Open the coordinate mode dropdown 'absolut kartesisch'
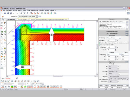This screenshot has height=97, width=130. pos(43,84)
